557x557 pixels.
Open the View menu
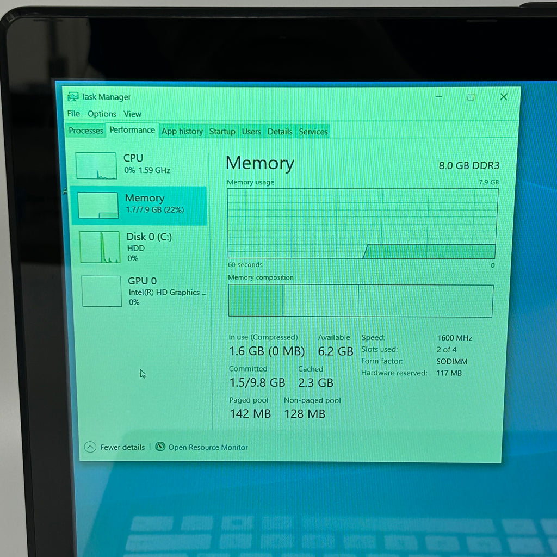click(133, 114)
